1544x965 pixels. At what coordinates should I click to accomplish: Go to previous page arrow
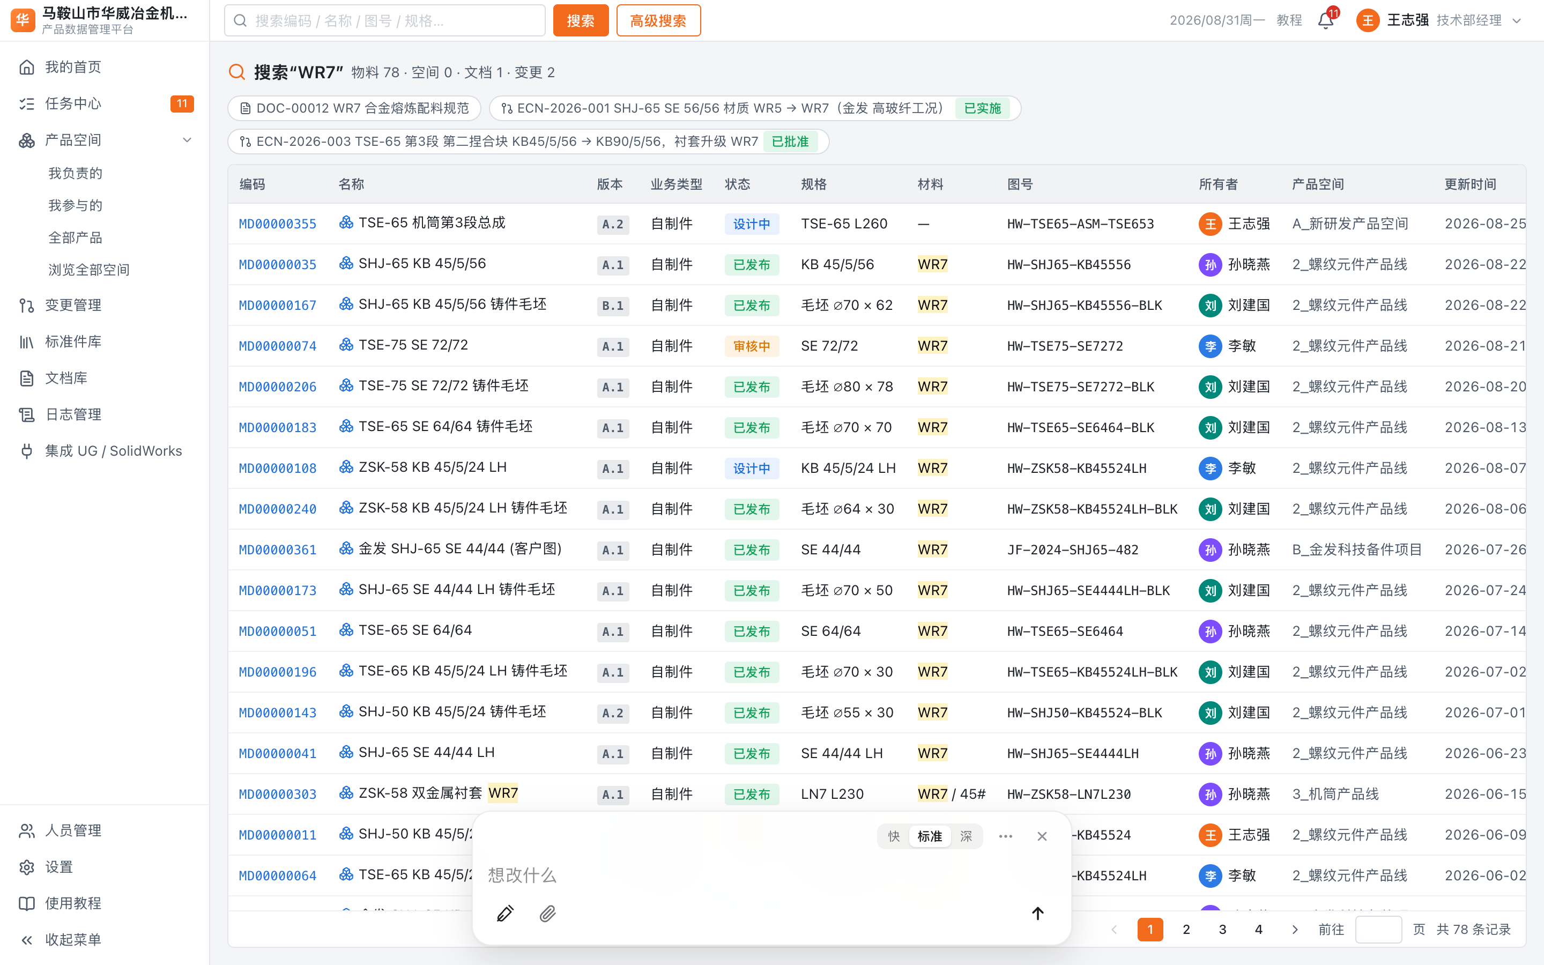1114,929
